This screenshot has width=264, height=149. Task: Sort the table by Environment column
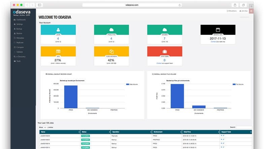(x=167, y=132)
